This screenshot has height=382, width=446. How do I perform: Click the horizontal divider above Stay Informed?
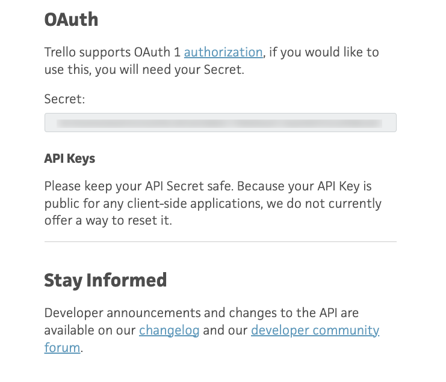click(x=220, y=242)
